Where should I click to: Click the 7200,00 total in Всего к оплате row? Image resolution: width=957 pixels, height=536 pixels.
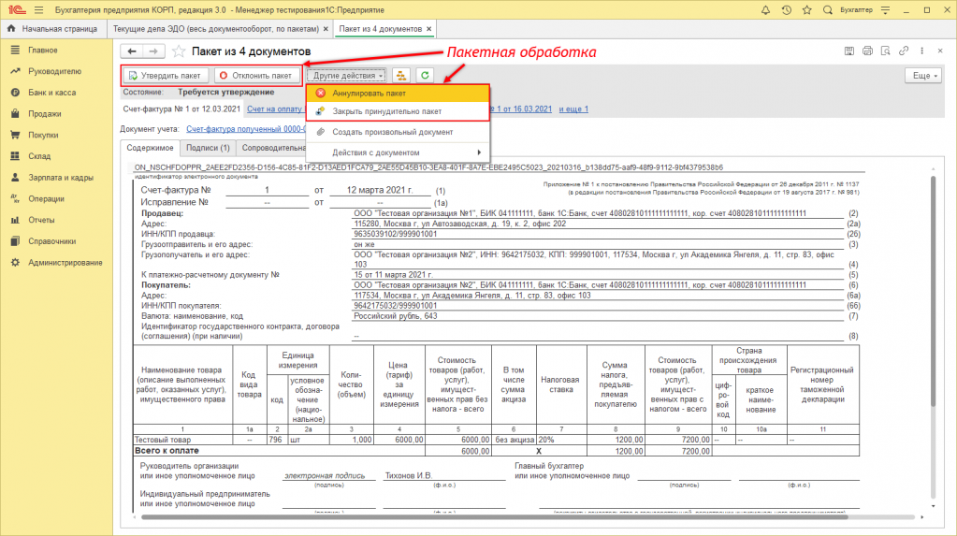pos(678,451)
